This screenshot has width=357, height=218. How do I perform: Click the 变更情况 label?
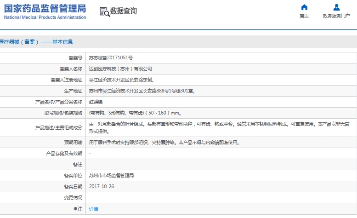(x=73, y=197)
